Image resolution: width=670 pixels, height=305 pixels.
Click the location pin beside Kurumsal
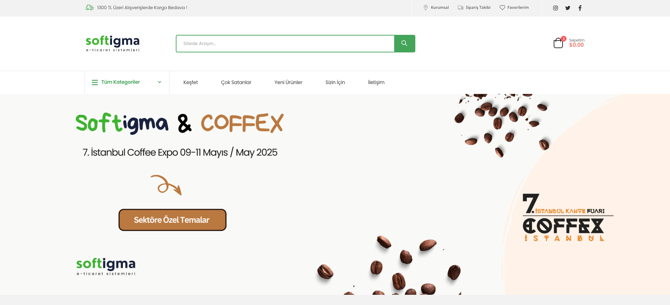coord(426,8)
